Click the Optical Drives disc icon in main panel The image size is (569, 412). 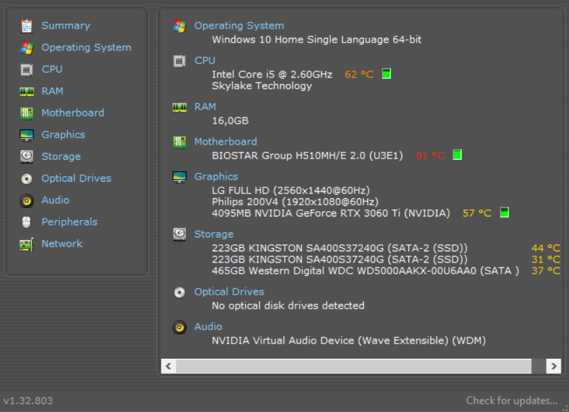pyautogui.click(x=179, y=292)
